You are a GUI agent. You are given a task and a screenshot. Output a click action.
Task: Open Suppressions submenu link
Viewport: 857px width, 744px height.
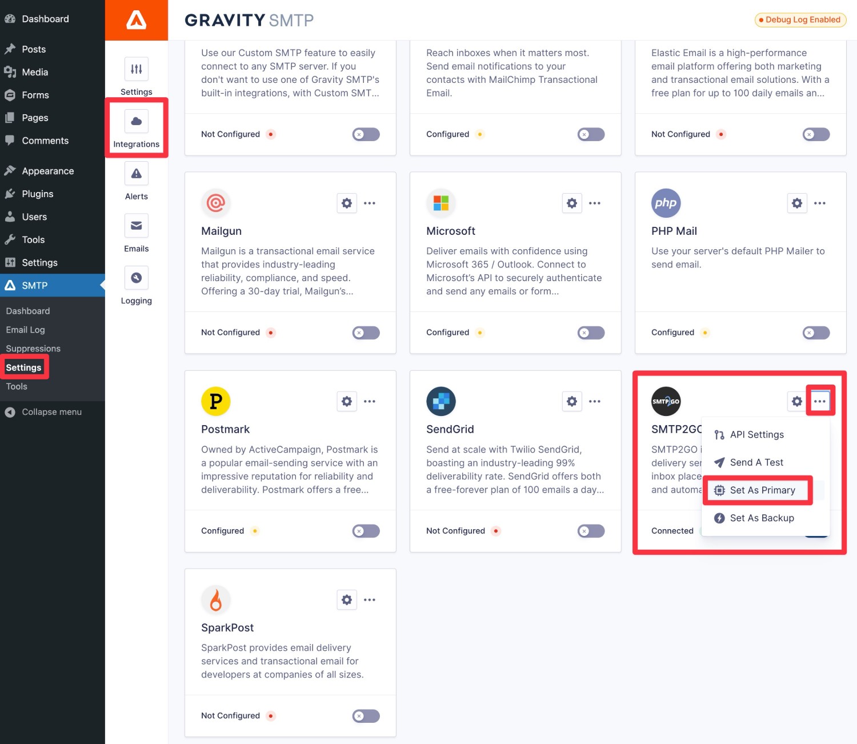[x=33, y=349]
